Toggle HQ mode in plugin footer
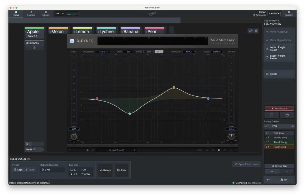 click(x=225, y=150)
